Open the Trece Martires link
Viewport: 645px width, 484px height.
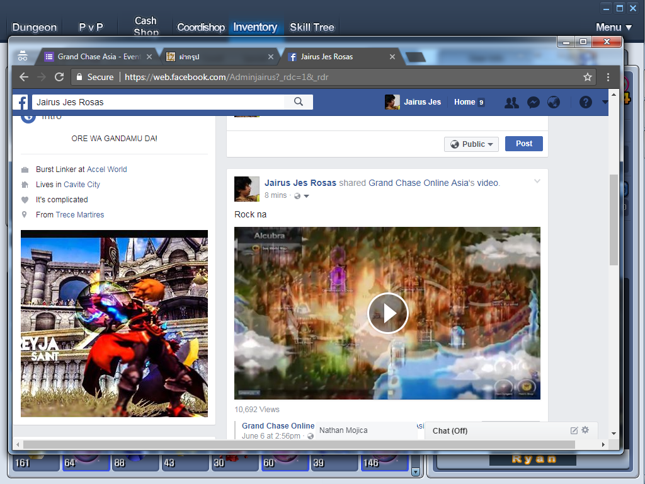[x=80, y=214]
